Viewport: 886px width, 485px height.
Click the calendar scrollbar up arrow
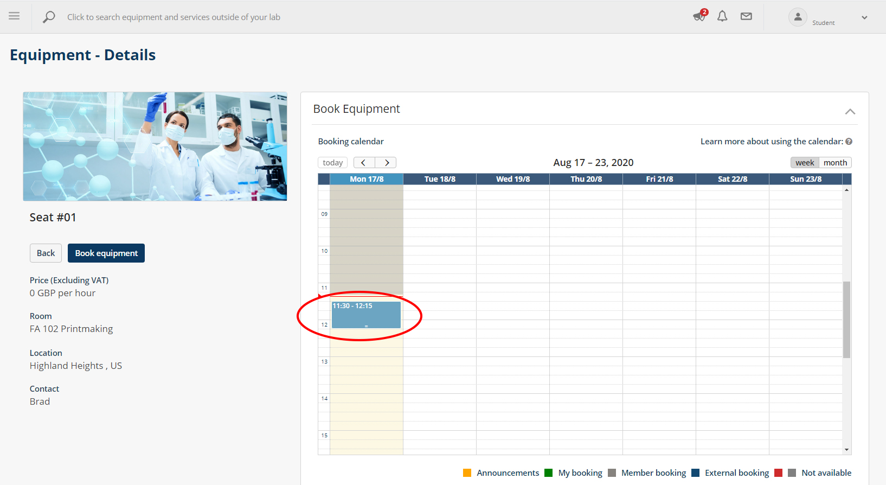coord(846,190)
